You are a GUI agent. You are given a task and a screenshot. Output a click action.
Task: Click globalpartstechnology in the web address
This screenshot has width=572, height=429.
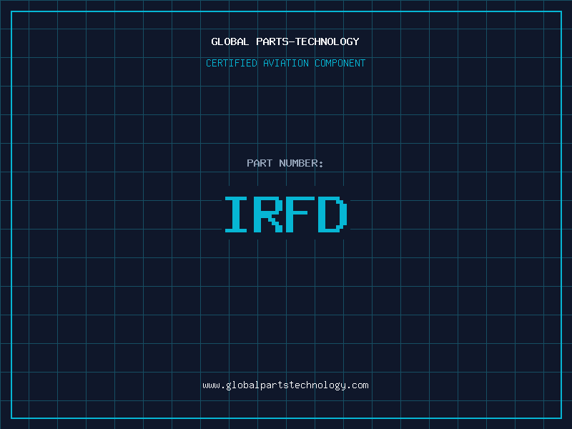pos(285,385)
